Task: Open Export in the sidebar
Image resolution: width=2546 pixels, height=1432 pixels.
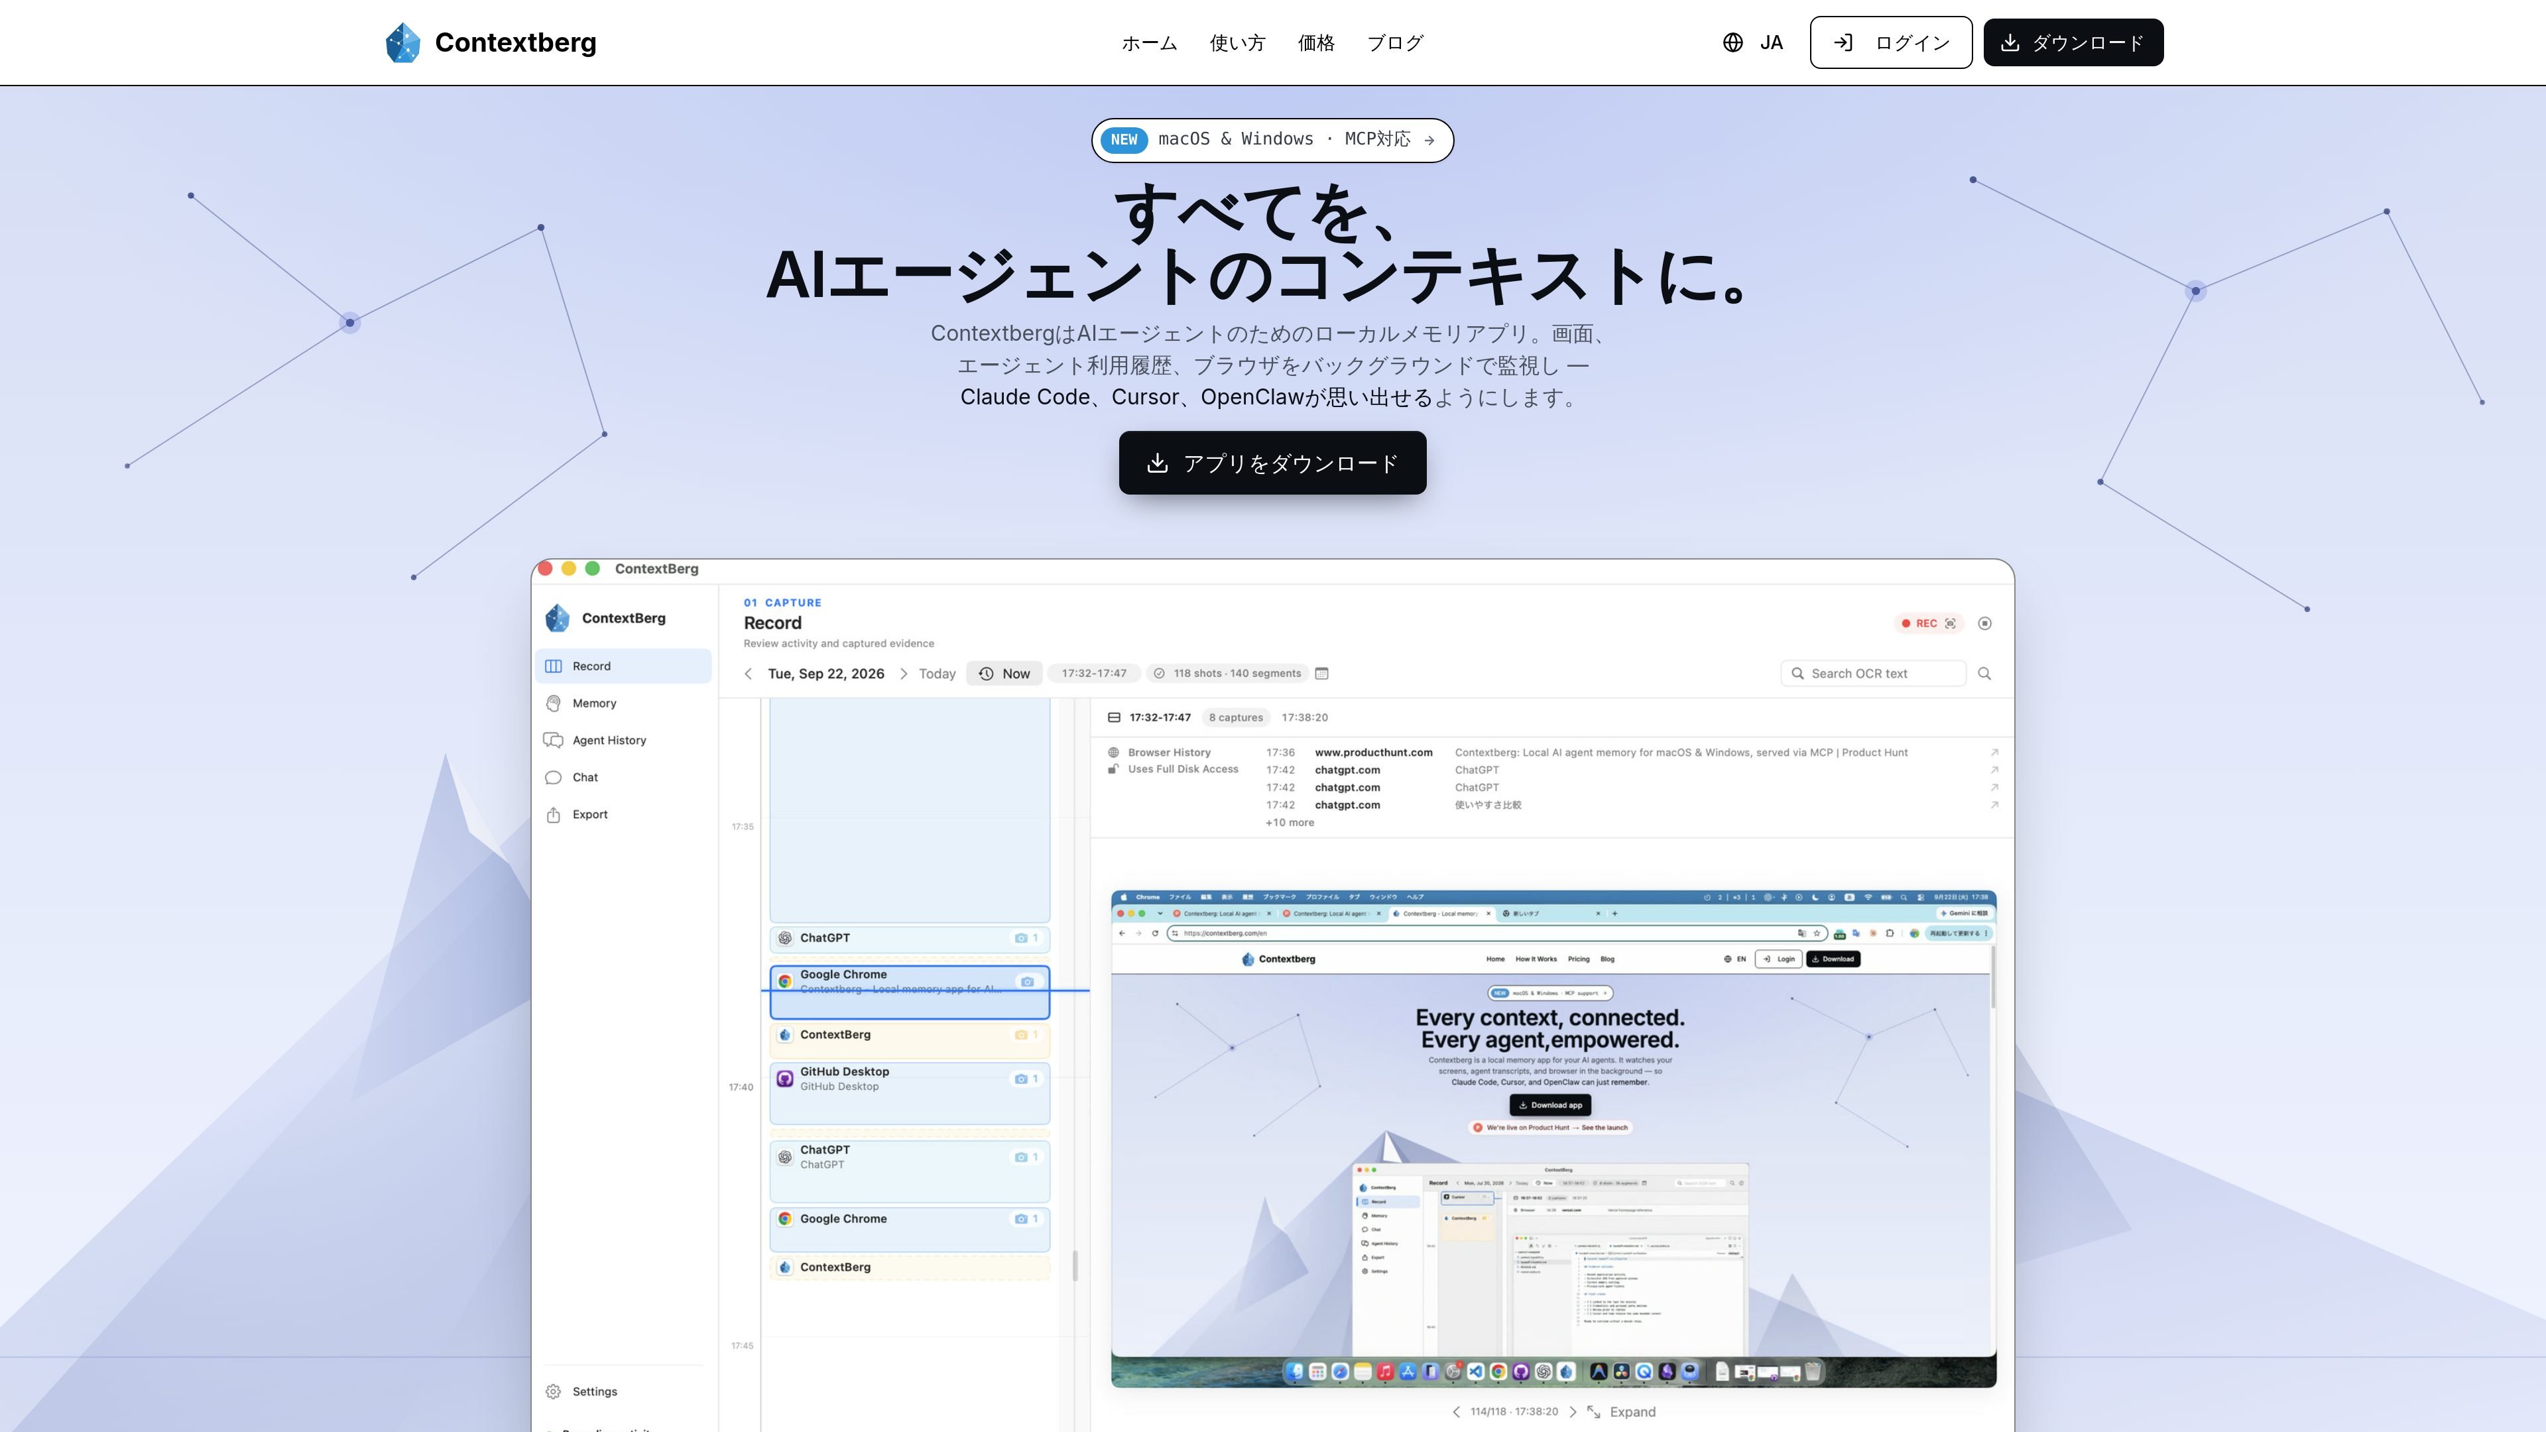Action: pos(624,814)
